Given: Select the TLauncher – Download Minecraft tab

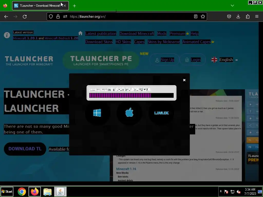Looking at the screenshot, I should tap(40, 6).
